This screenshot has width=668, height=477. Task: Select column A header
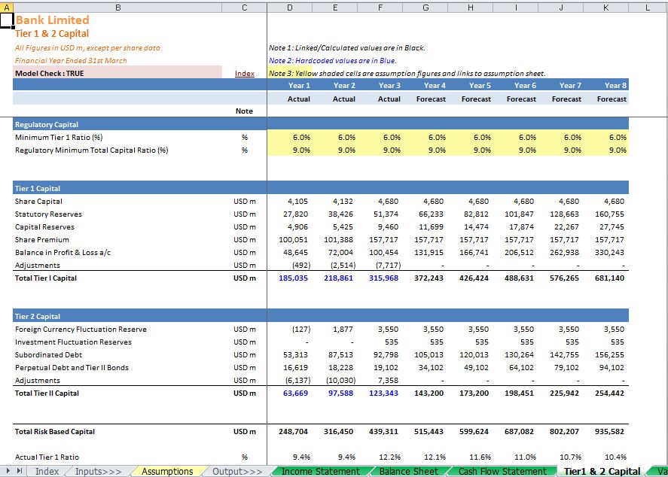click(x=6, y=8)
